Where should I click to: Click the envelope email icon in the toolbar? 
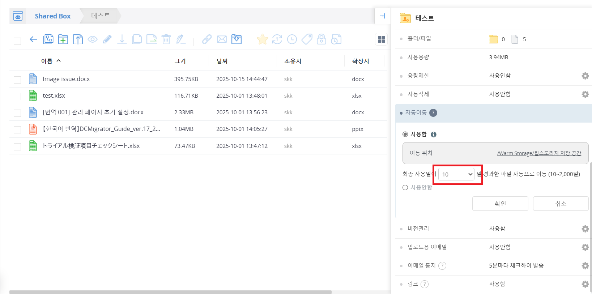tap(222, 39)
